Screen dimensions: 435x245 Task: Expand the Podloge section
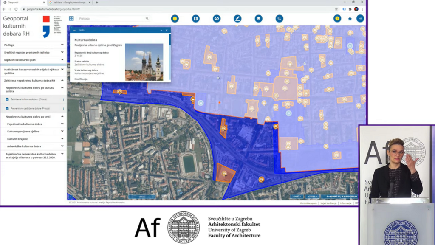tap(33, 45)
